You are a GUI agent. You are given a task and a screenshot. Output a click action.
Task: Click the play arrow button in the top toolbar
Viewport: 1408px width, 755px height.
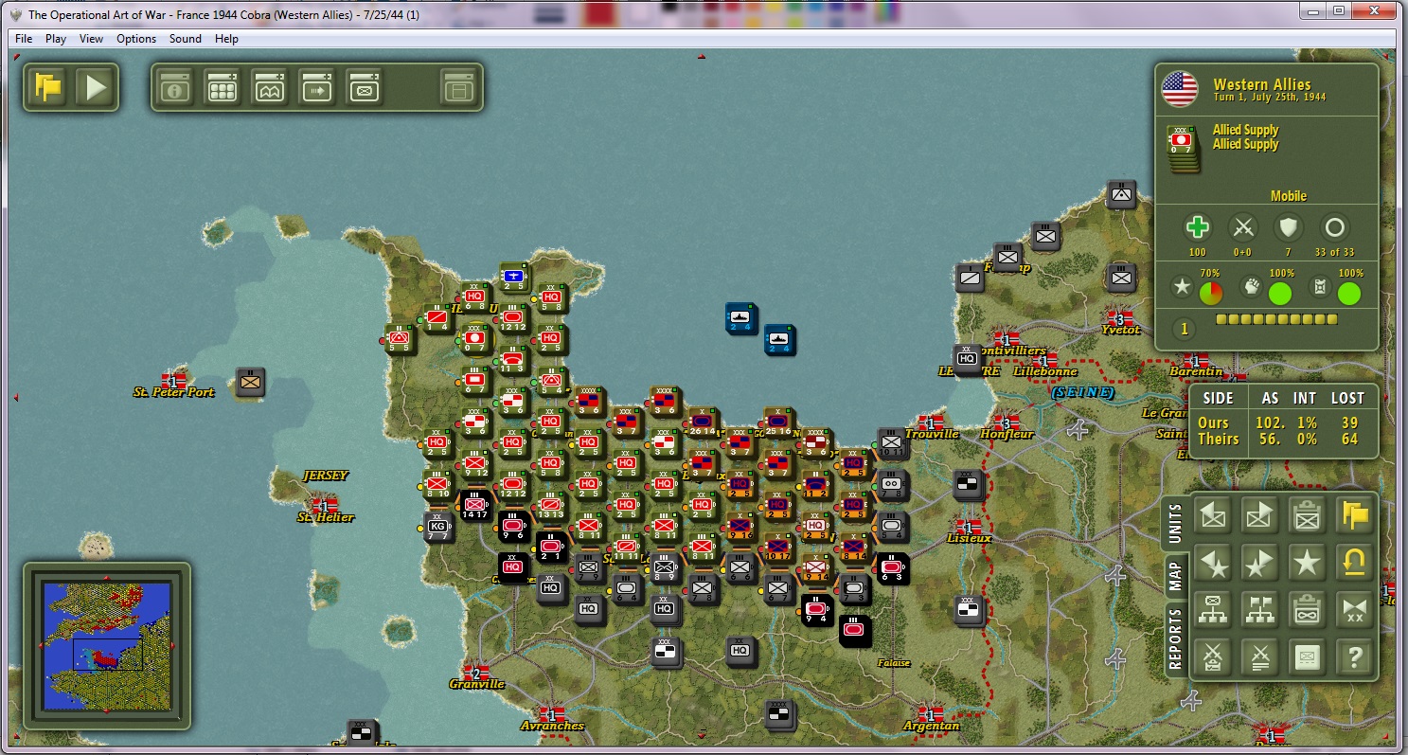click(96, 88)
